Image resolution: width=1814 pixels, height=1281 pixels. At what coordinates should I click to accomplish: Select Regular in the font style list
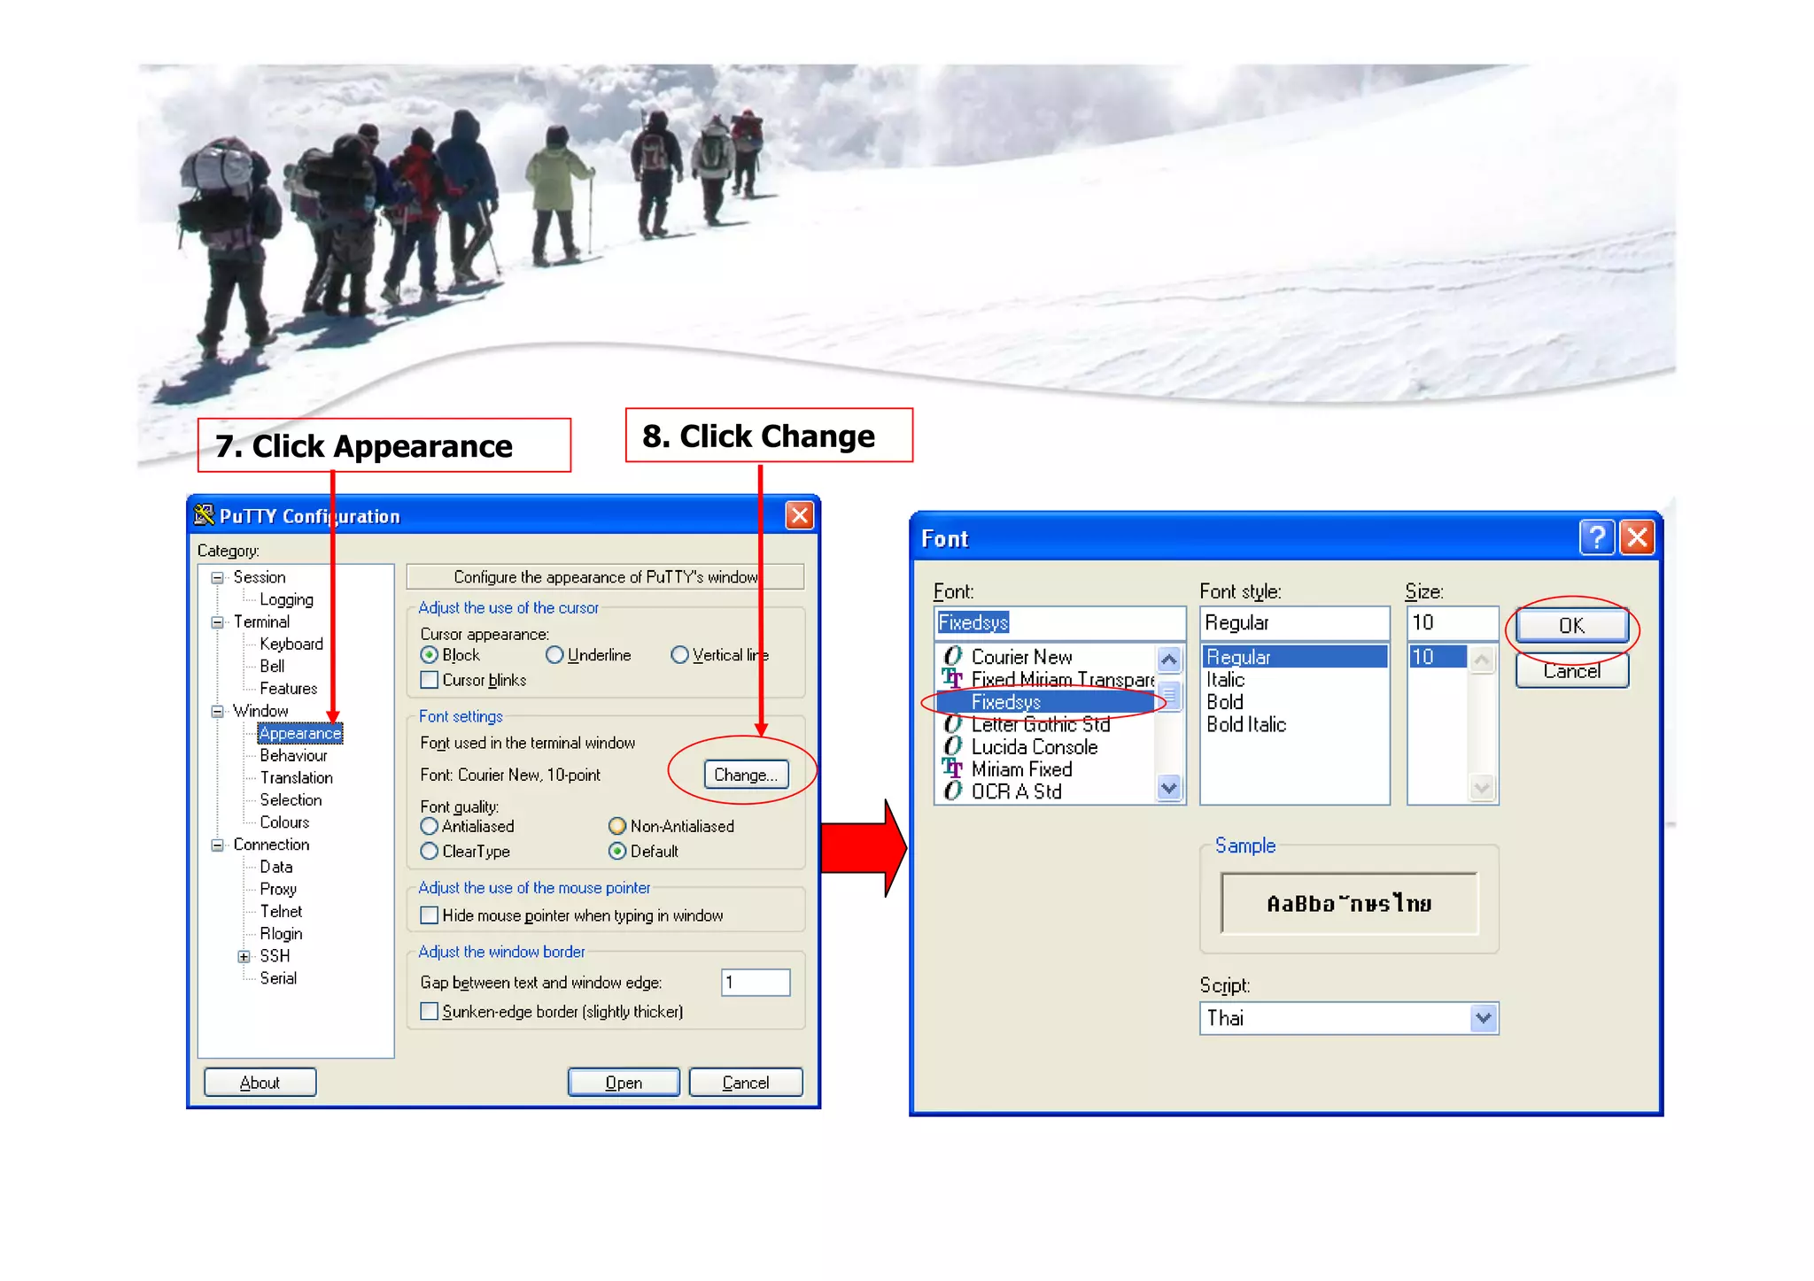click(x=1294, y=657)
